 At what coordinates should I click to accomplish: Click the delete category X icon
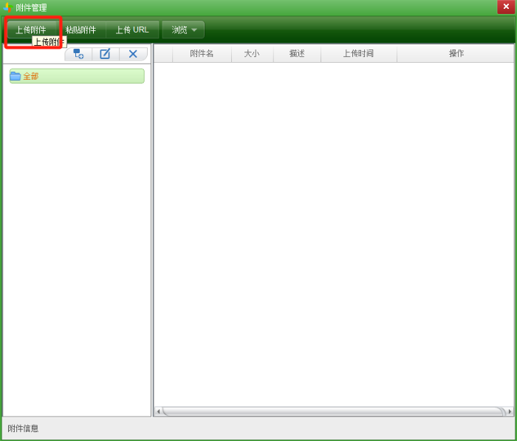(x=133, y=54)
